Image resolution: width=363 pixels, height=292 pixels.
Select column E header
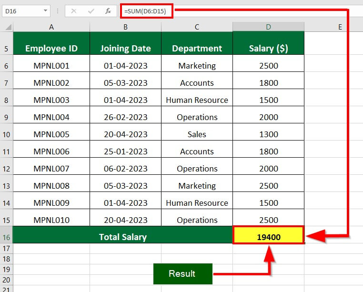pyautogui.click(x=340, y=27)
